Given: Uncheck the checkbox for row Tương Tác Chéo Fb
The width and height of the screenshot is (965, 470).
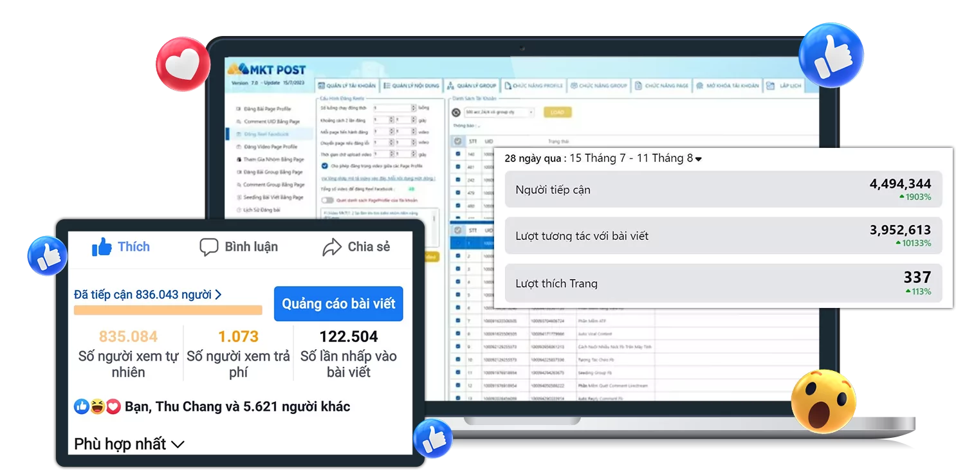Looking at the screenshot, I should coord(458,359).
